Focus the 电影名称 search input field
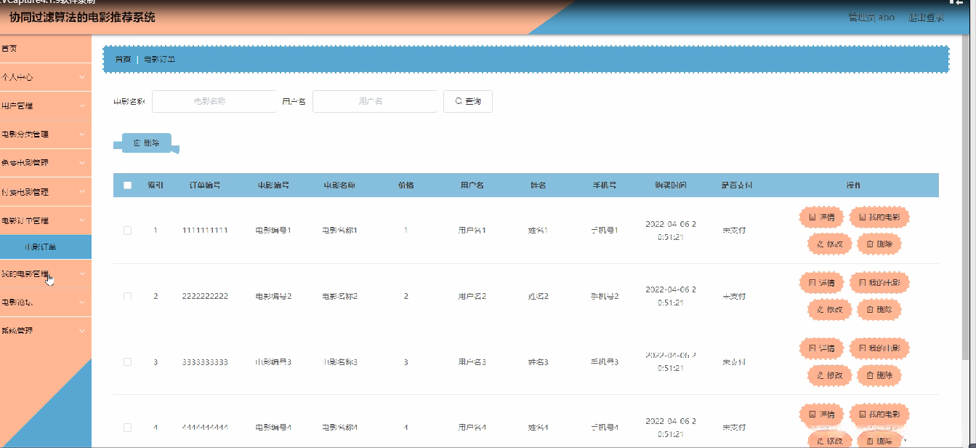 click(214, 101)
